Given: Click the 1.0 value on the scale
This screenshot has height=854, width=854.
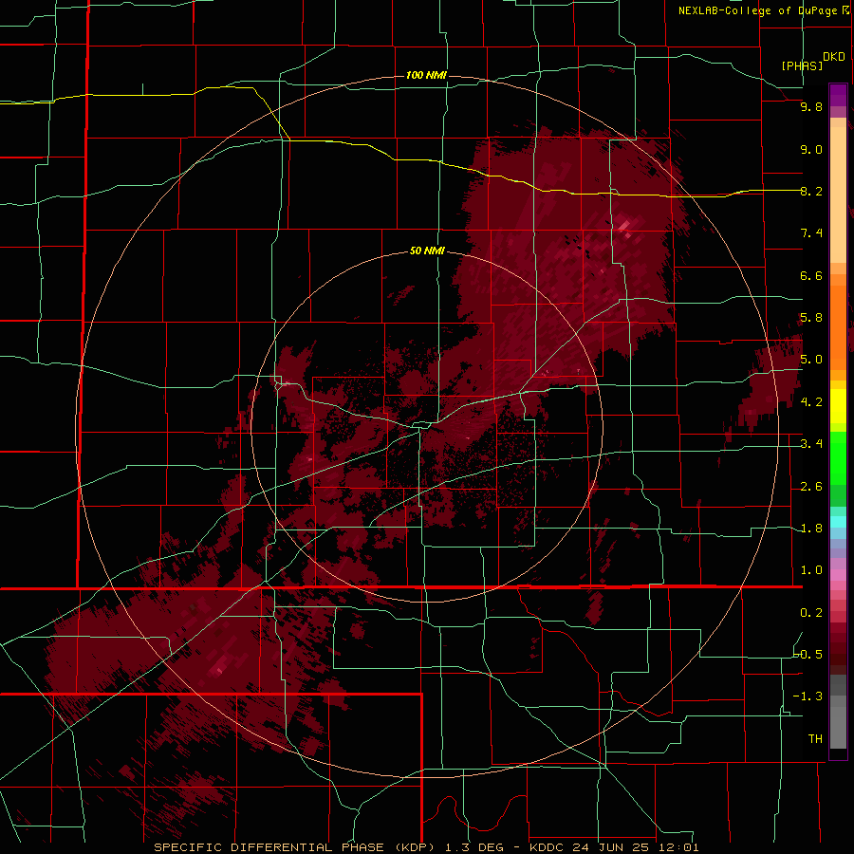Looking at the screenshot, I should click(x=811, y=570).
